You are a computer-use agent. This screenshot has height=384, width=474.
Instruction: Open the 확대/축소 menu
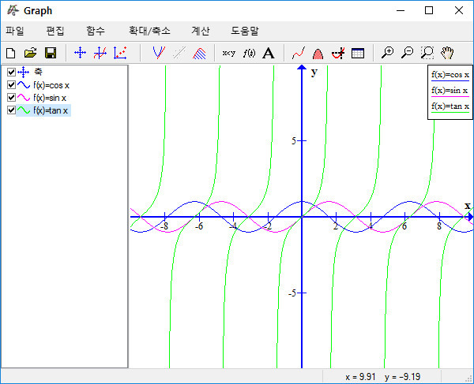pyautogui.click(x=149, y=31)
